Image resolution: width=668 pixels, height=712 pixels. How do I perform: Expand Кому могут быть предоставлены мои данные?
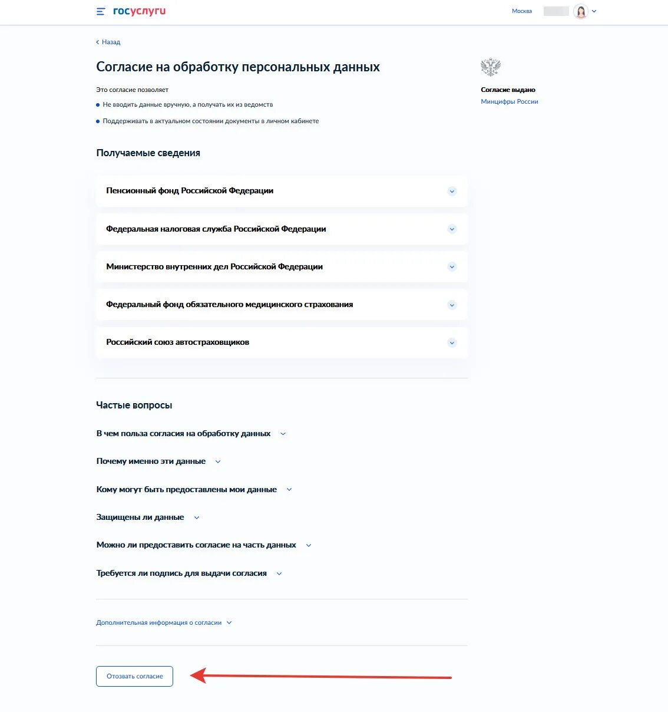pyautogui.click(x=194, y=489)
